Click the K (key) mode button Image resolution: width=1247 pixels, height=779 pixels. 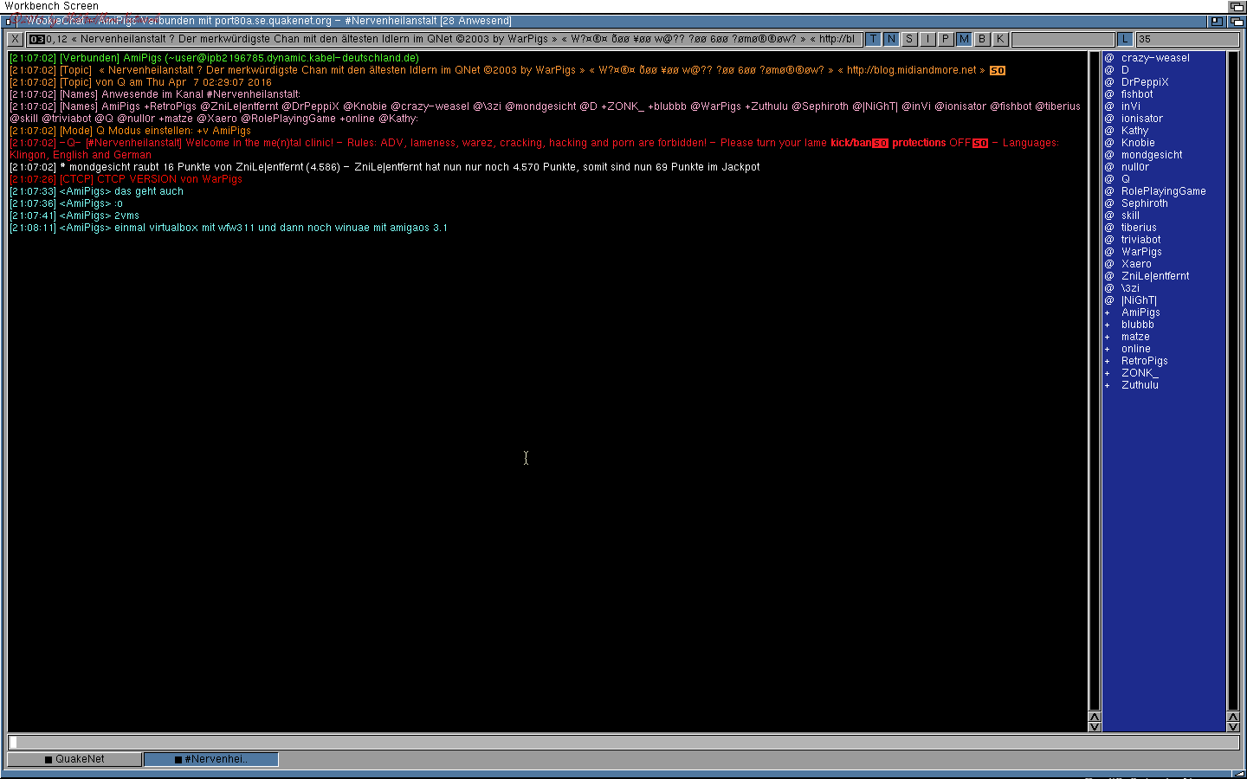pos(1000,39)
